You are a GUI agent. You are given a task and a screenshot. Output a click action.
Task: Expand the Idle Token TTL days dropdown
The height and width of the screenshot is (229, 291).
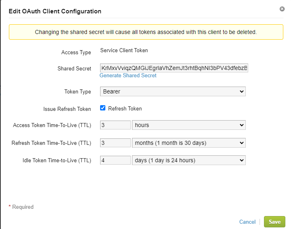tap(188, 160)
